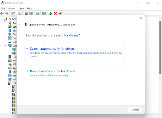Screen dimensions: 162x118
Task: Collapse the Display adapters category chevron
Action: pyautogui.click(x=6, y=46)
